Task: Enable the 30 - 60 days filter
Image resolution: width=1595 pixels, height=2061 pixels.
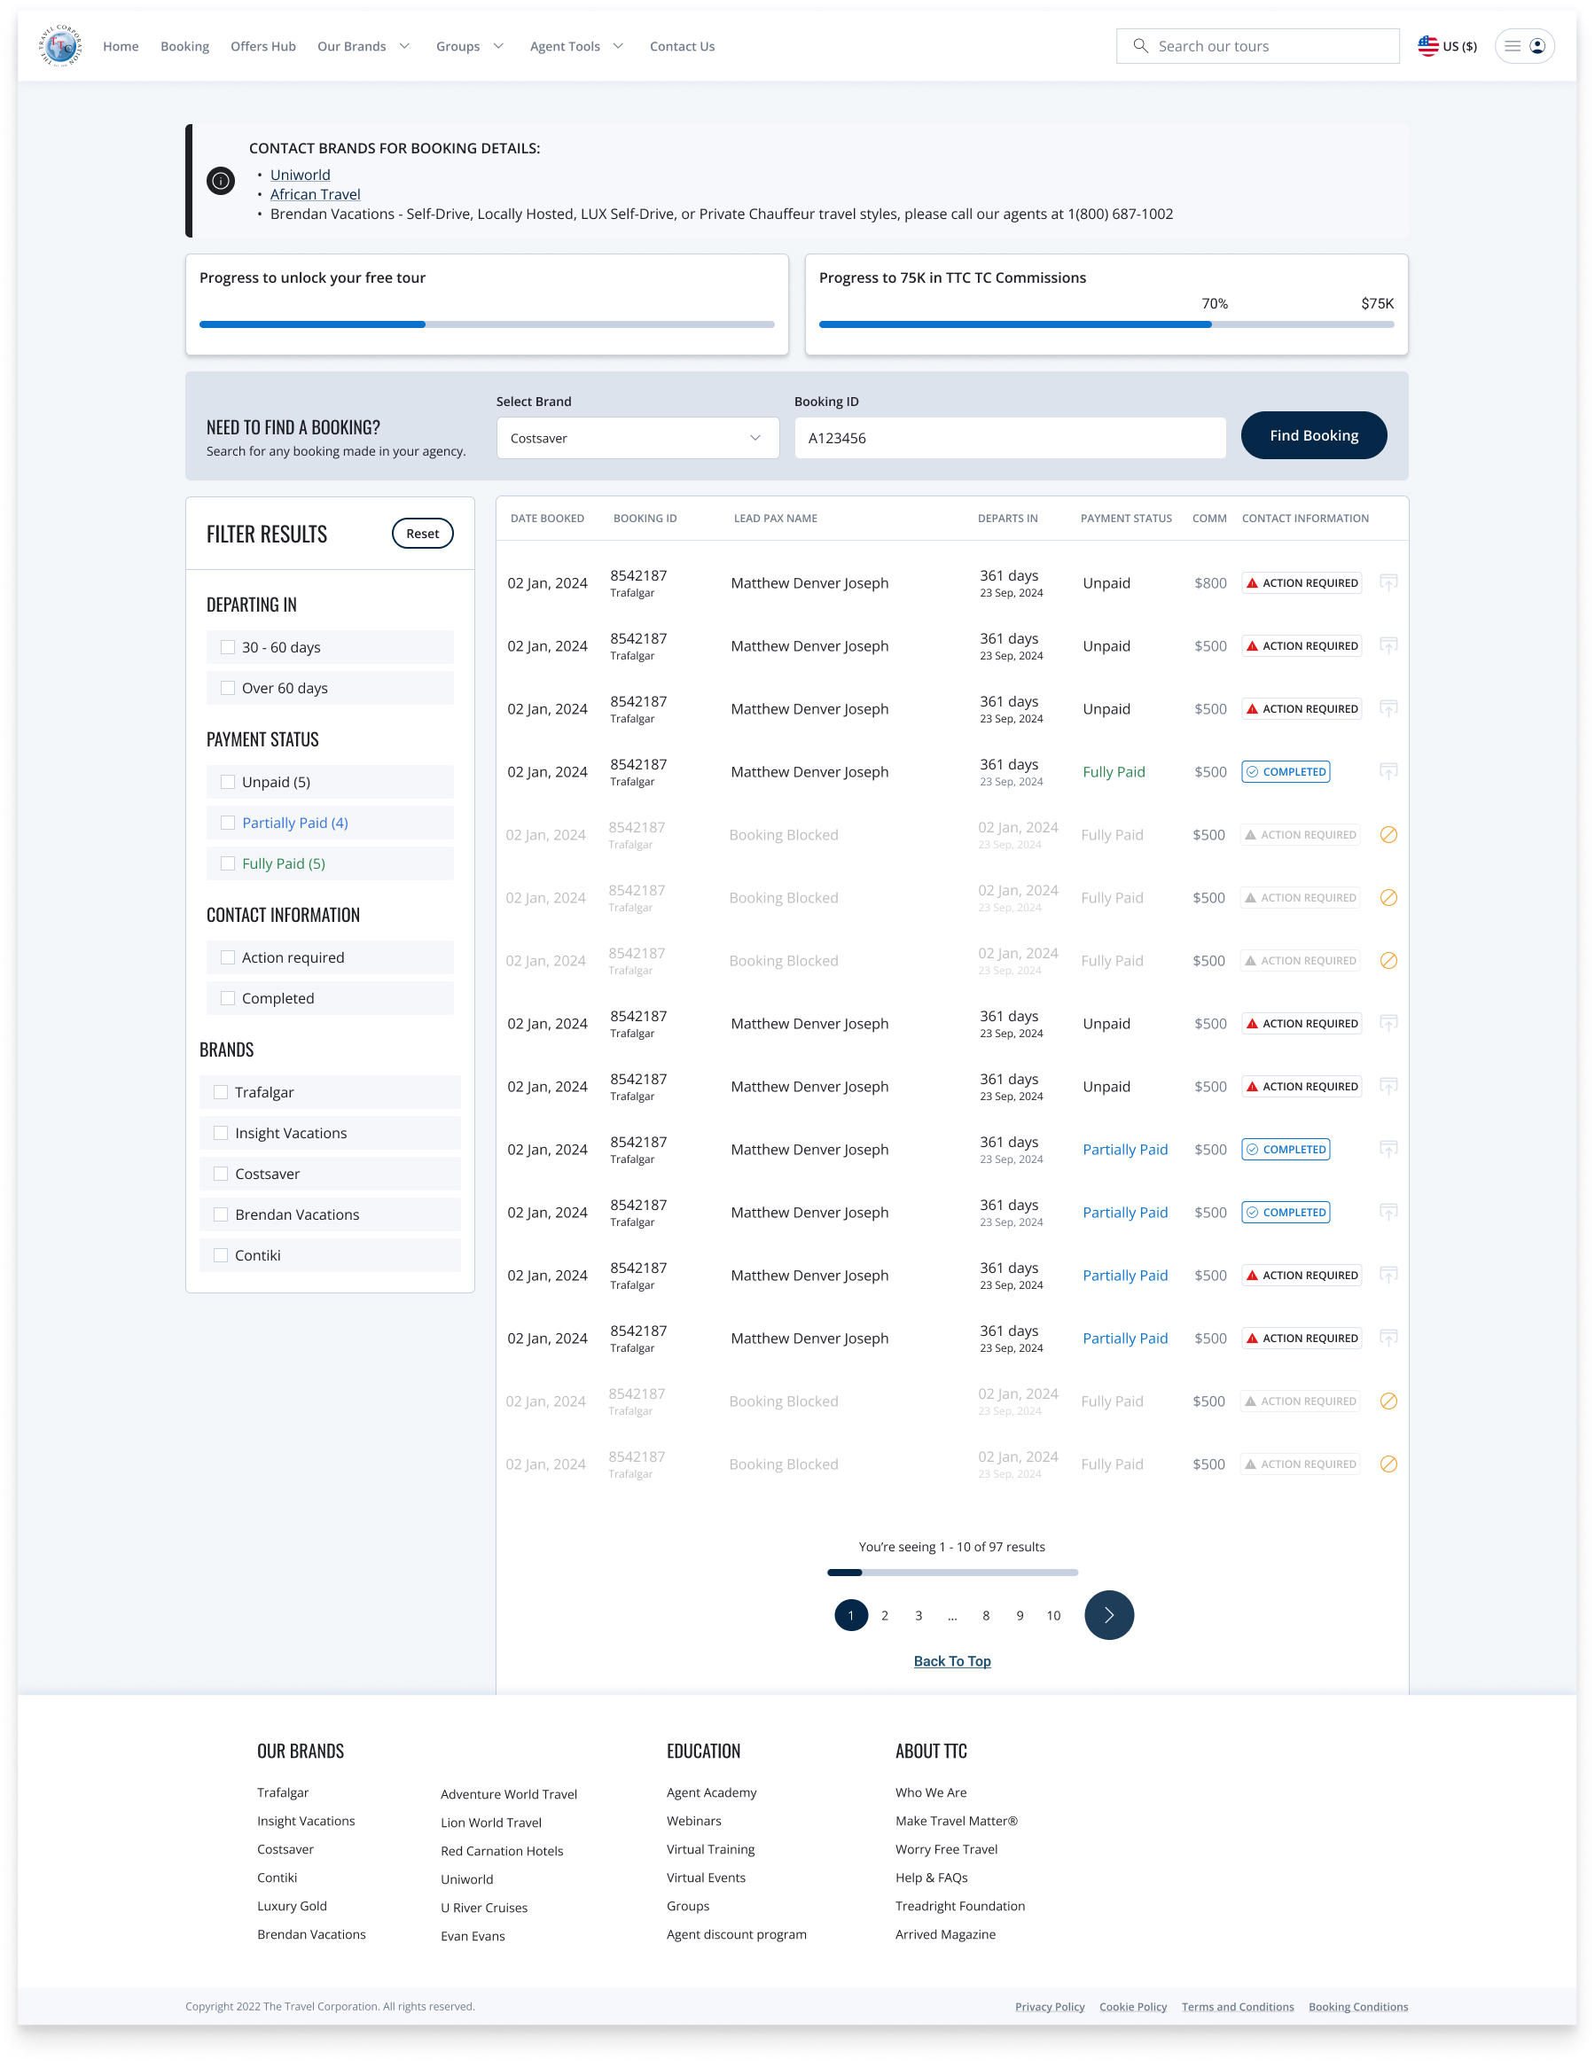Action: point(228,646)
